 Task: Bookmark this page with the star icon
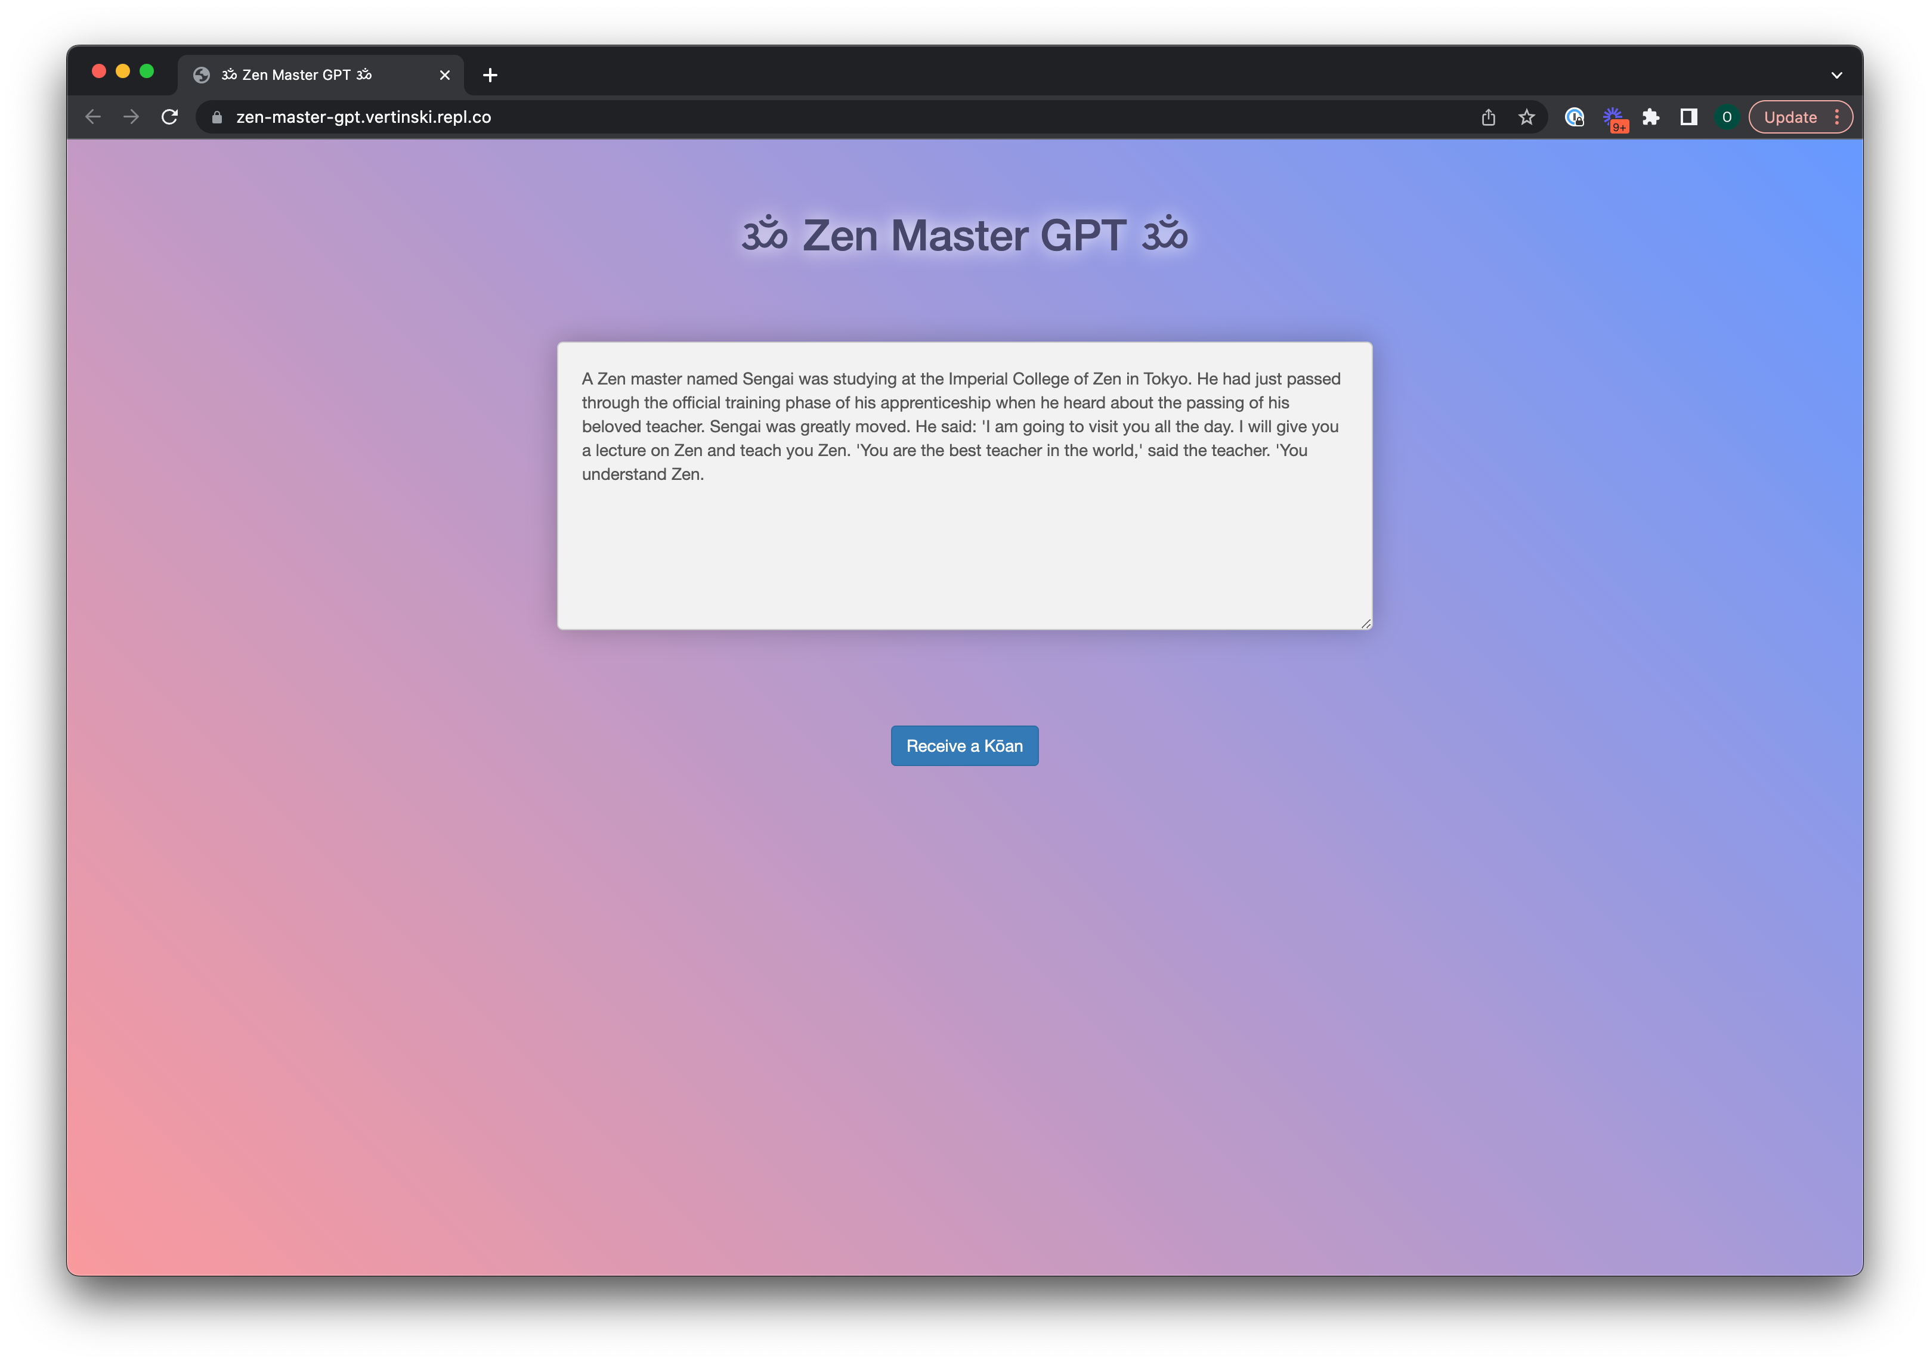(1526, 117)
